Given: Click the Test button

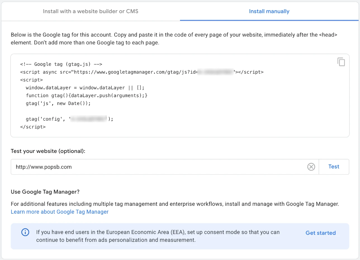Looking at the screenshot, I should 334,167.
